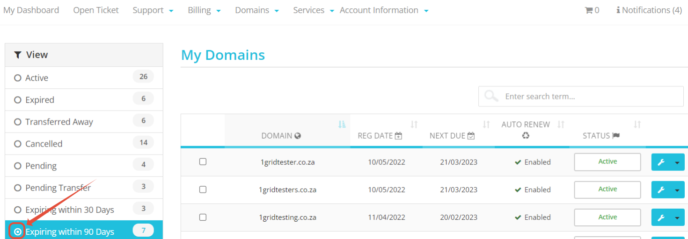Click the Notifications info icon
Image resolution: width=688 pixels, height=239 pixels.
[x=618, y=10]
